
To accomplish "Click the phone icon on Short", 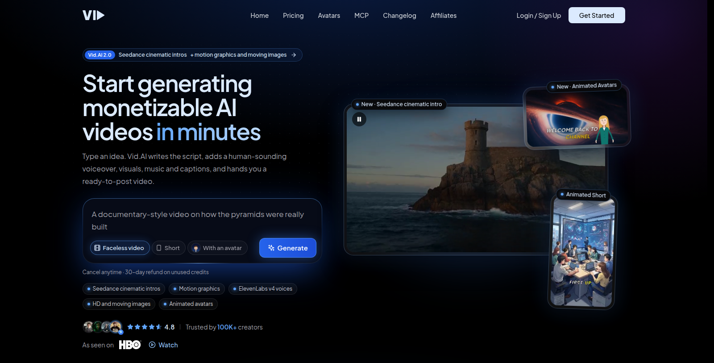I will click(x=159, y=248).
